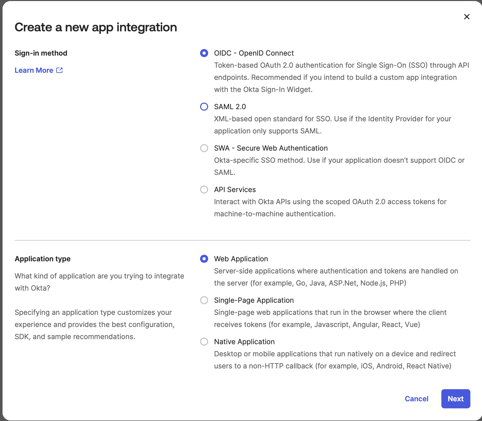Click the Sign-in method heading
482x421 pixels.
(41, 53)
